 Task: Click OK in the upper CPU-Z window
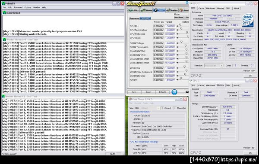[x=250, y=76]
